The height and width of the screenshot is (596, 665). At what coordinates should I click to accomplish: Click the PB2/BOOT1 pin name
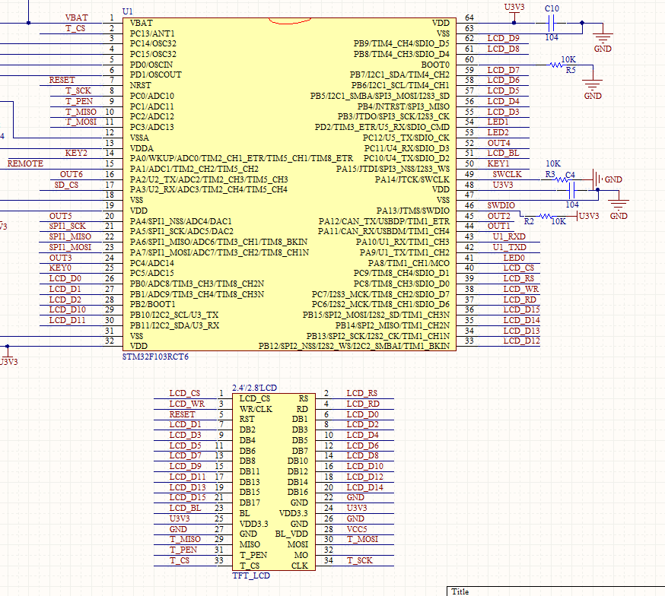pos(153,304)
